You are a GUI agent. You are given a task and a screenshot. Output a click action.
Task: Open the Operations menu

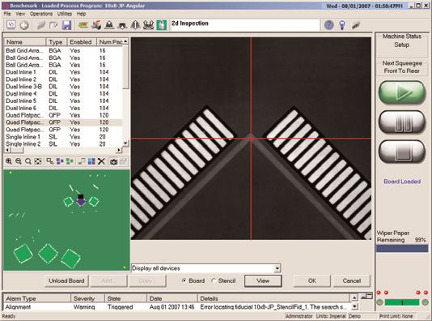(x=41, y=14)
